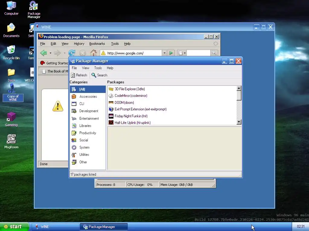
Task: Select the (All) category
Action: pyautogui.click(x=88, y=89)
